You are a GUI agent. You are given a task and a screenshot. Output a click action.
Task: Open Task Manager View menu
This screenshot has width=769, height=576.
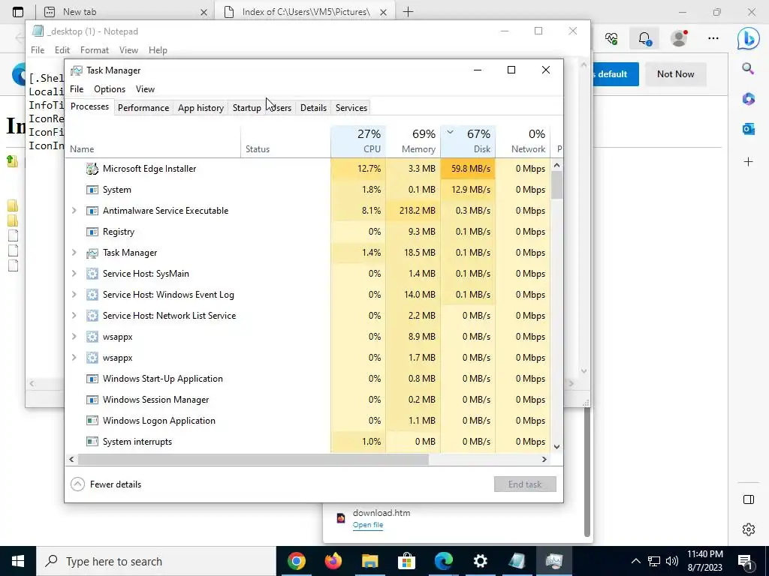point(145,89)
